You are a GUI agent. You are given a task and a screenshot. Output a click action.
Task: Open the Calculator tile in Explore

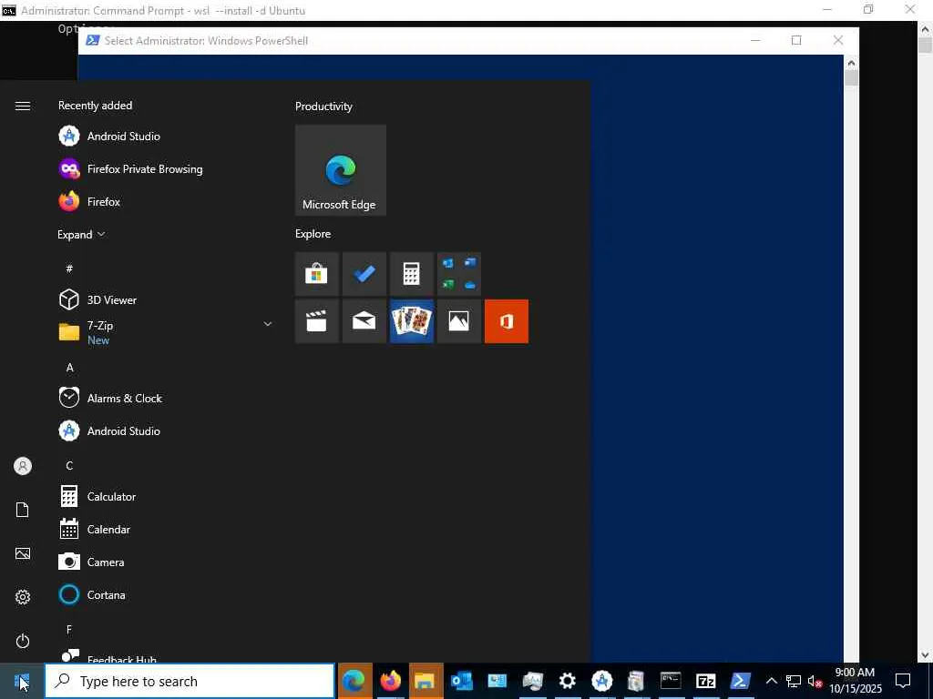[411, 274]
